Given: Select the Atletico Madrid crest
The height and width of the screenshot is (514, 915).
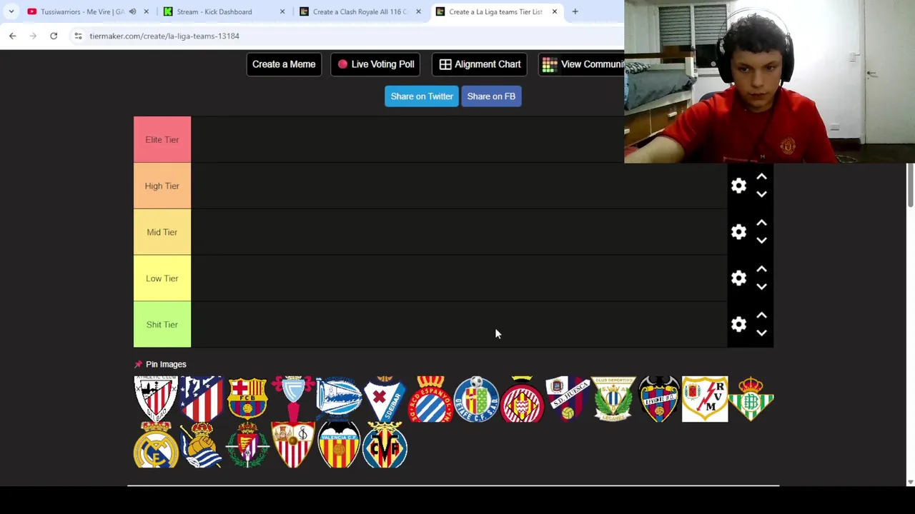Looking at the screenshot, I should pyautogui.click(x=202, y=399).
